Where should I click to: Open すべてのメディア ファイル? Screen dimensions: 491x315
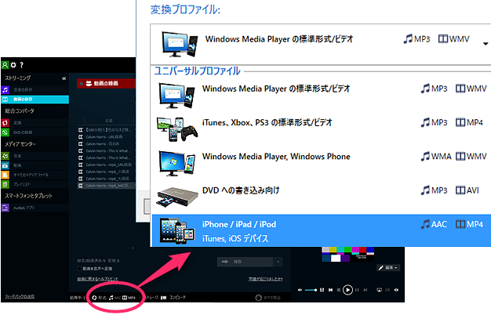tap(35, 175)
